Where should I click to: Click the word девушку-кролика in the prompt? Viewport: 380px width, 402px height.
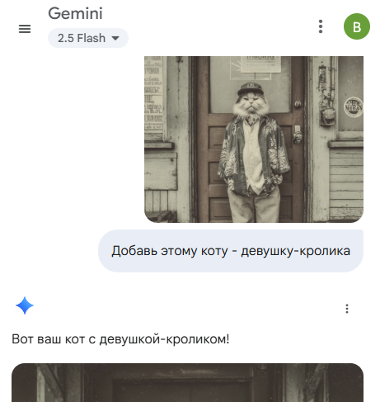click(x=295, y=251)
